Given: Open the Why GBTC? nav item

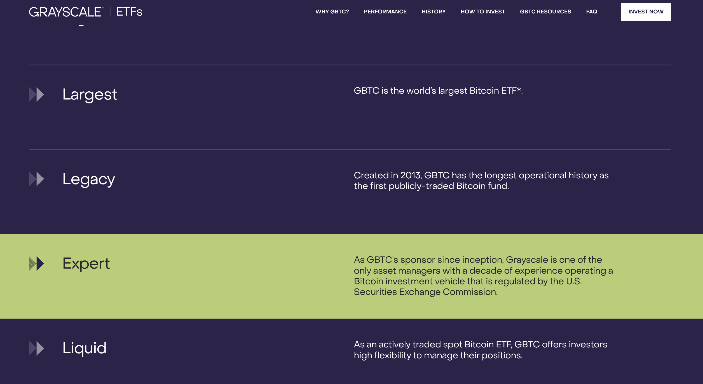Looking at the screenshot, I should 332,12.
